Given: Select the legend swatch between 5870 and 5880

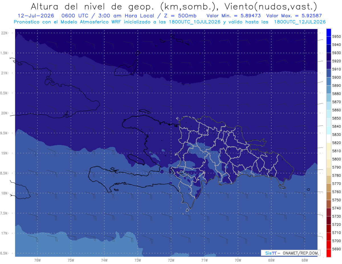Looking at the screenshot, I should [329, 98].
